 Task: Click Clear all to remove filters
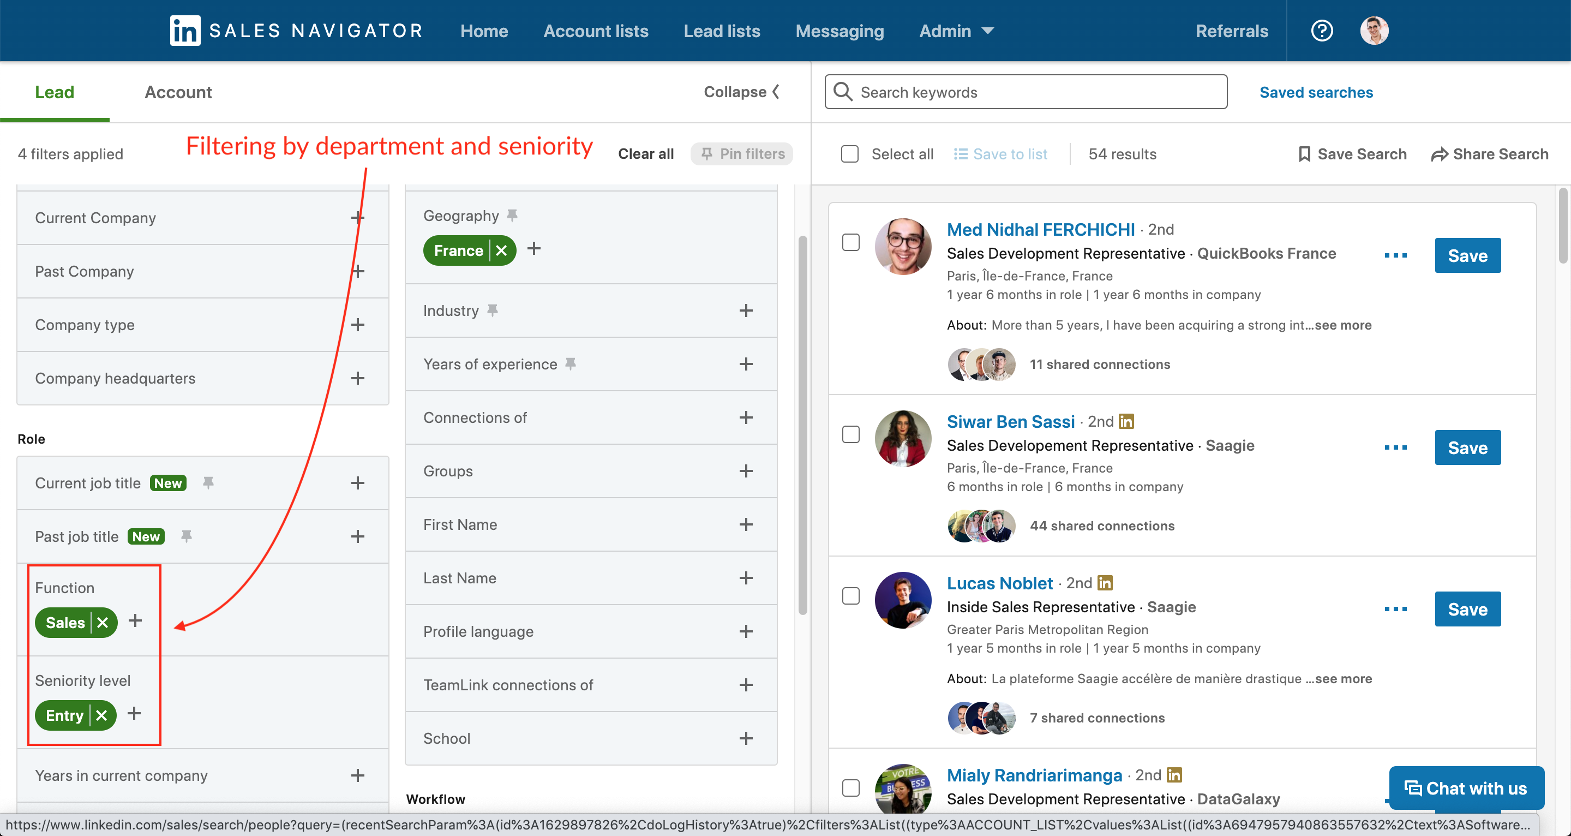click(645, 154)
